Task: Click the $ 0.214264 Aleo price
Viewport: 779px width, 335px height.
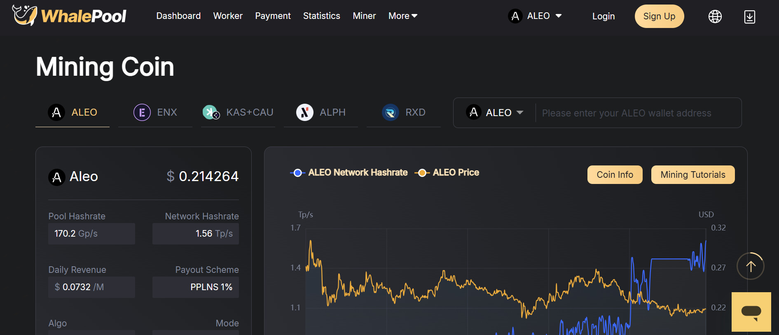Action: click(203, 176)
